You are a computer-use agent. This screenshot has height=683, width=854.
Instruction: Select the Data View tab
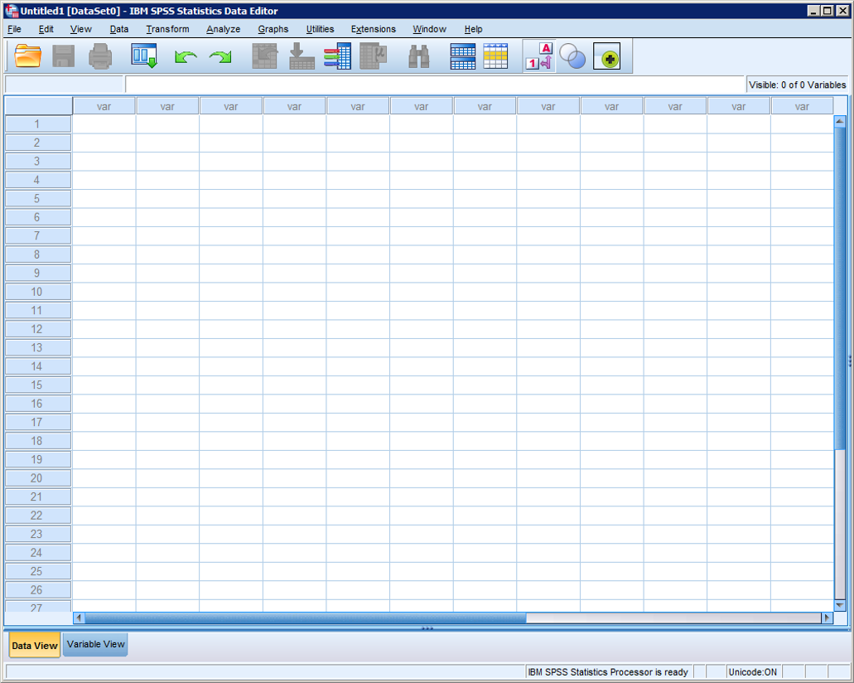point(35,646)
